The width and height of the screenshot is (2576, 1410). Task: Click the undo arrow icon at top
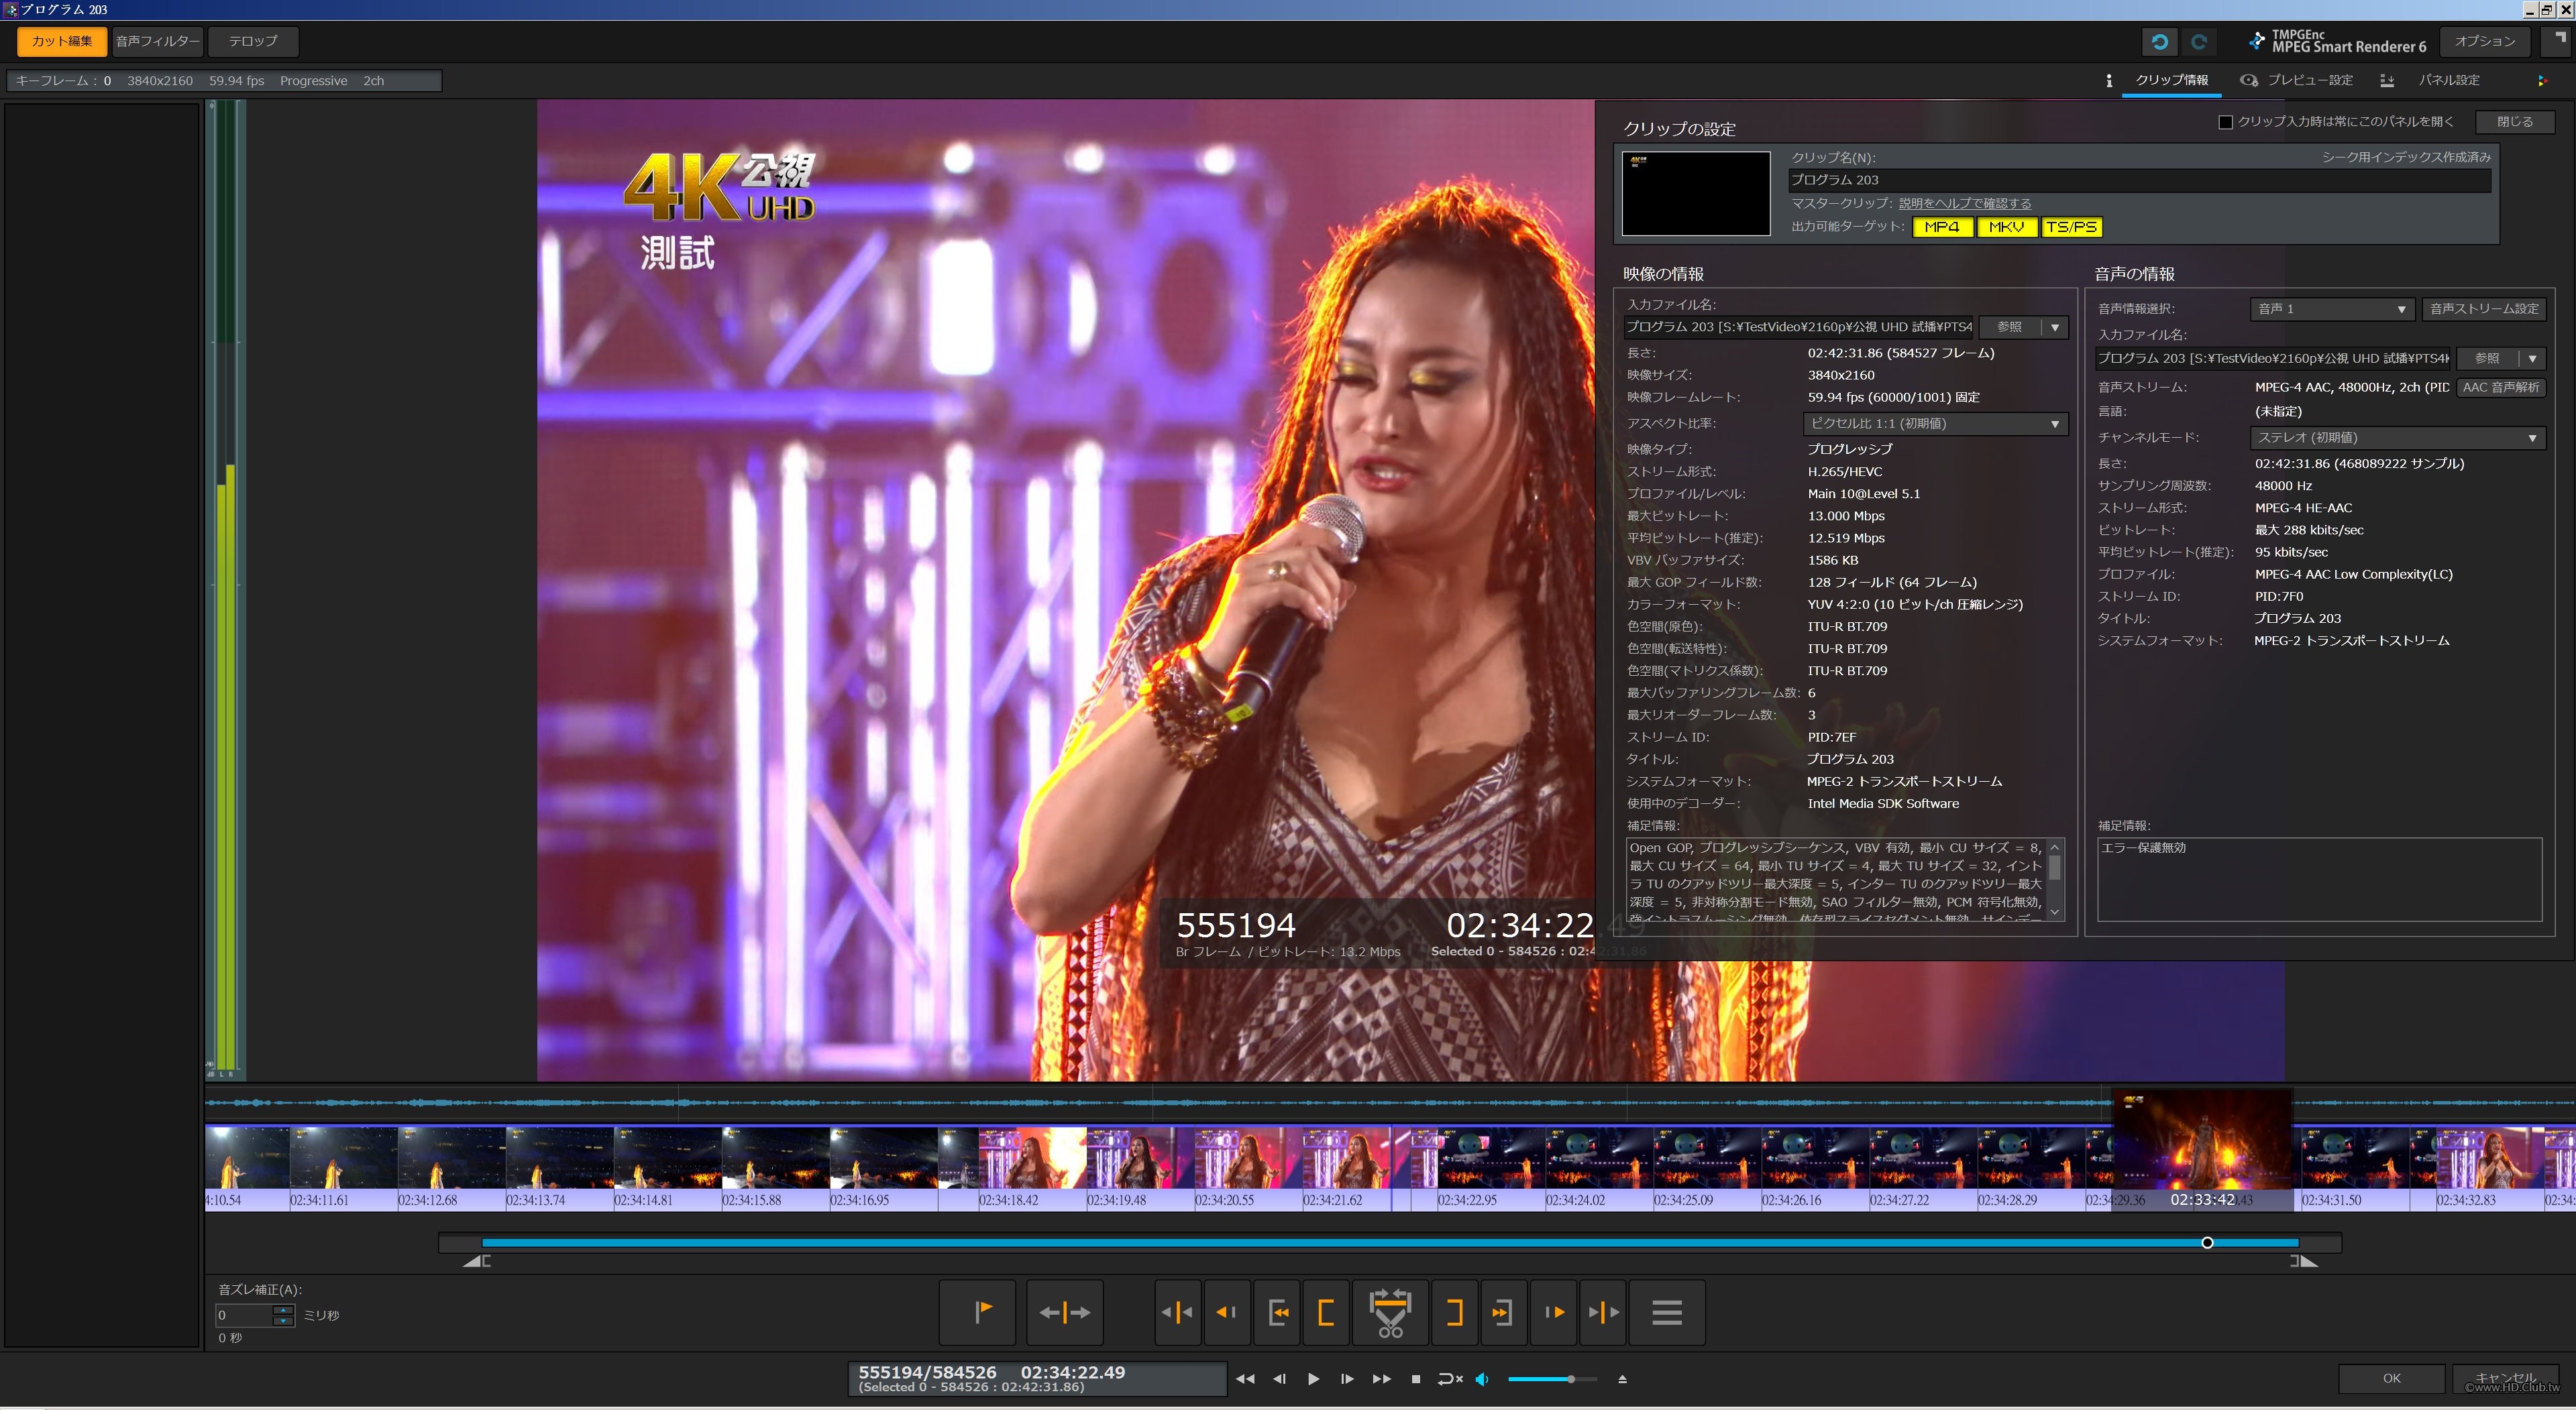point(2160,42)
